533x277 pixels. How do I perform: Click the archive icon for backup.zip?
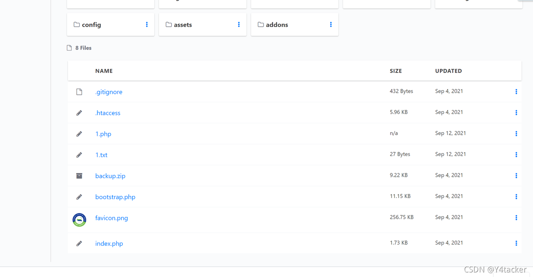click(79, 176)
